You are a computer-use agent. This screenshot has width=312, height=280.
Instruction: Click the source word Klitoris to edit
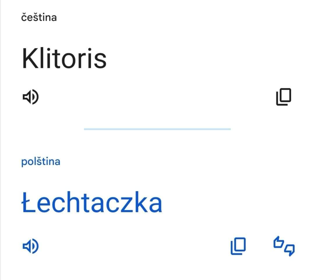coord(64,58)
